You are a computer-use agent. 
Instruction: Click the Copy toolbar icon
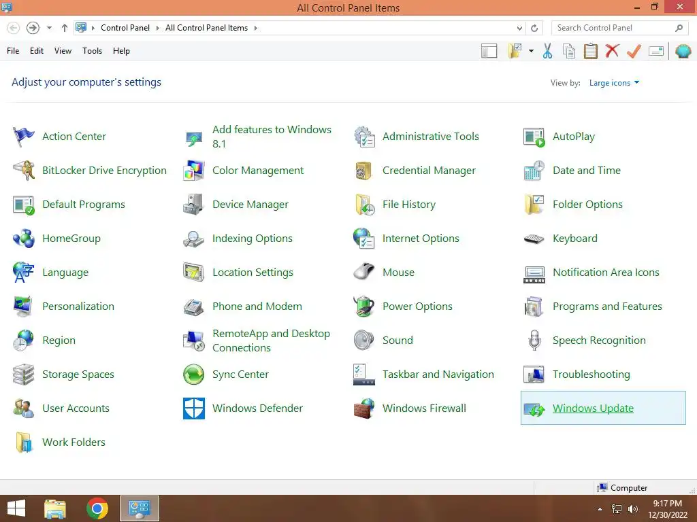569,50
